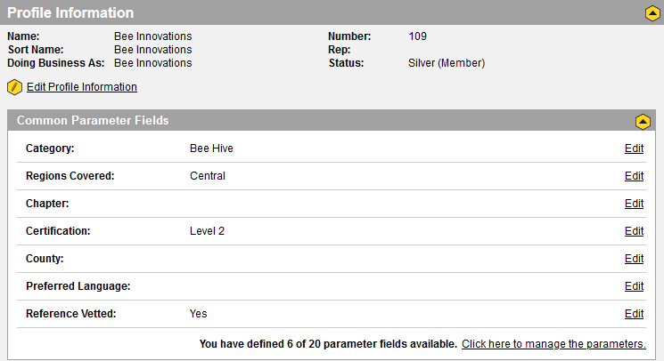Click the profile number 109
The height and width of the screenshot is (361, 664).
pyautogui.click(x=417, y=36)
